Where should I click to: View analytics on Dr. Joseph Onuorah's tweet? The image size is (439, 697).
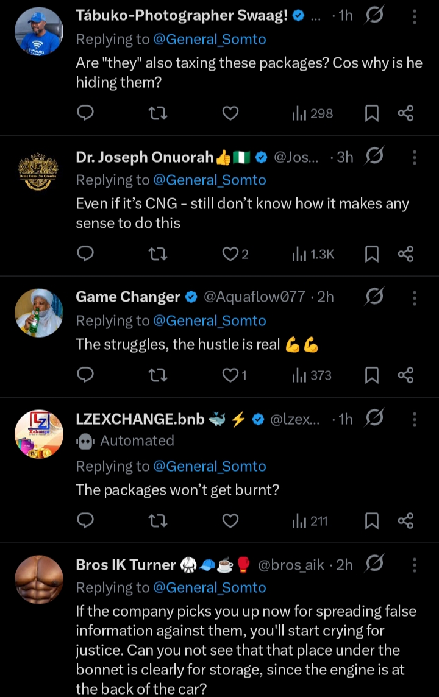tap(313, 253)
